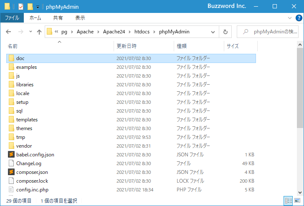Open the doc folder icon
This screenshot has width=304, height=206.
(x=11, y=58)
